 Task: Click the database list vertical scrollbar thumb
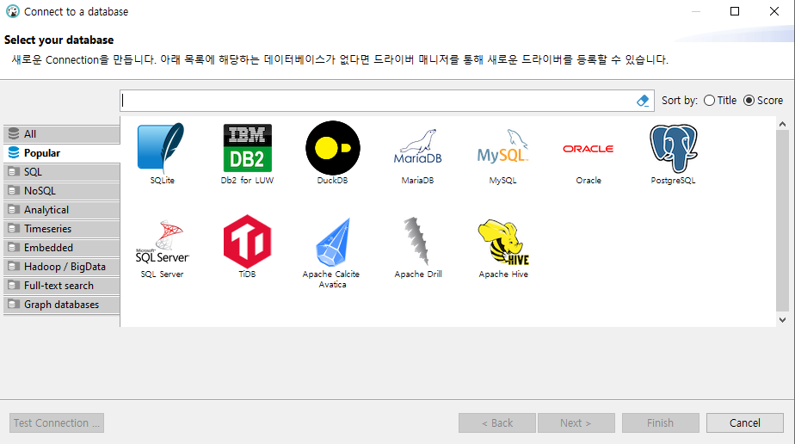pyautogui.click(x=782, y=220)
